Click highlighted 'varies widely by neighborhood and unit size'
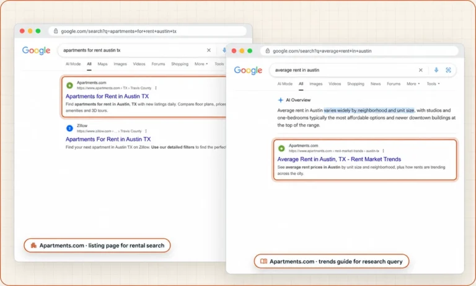The height and width of the screenshot is (286, 476). tap(369, 110)
